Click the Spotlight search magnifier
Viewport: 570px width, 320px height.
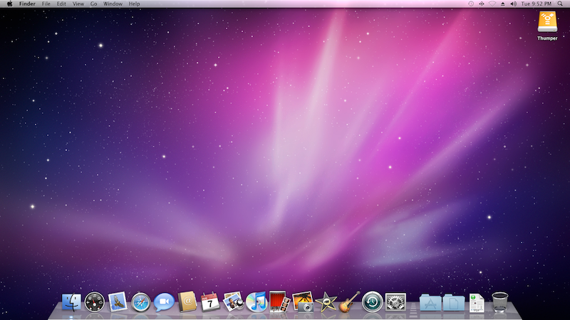pyautogui.click(x=561, y=4)
